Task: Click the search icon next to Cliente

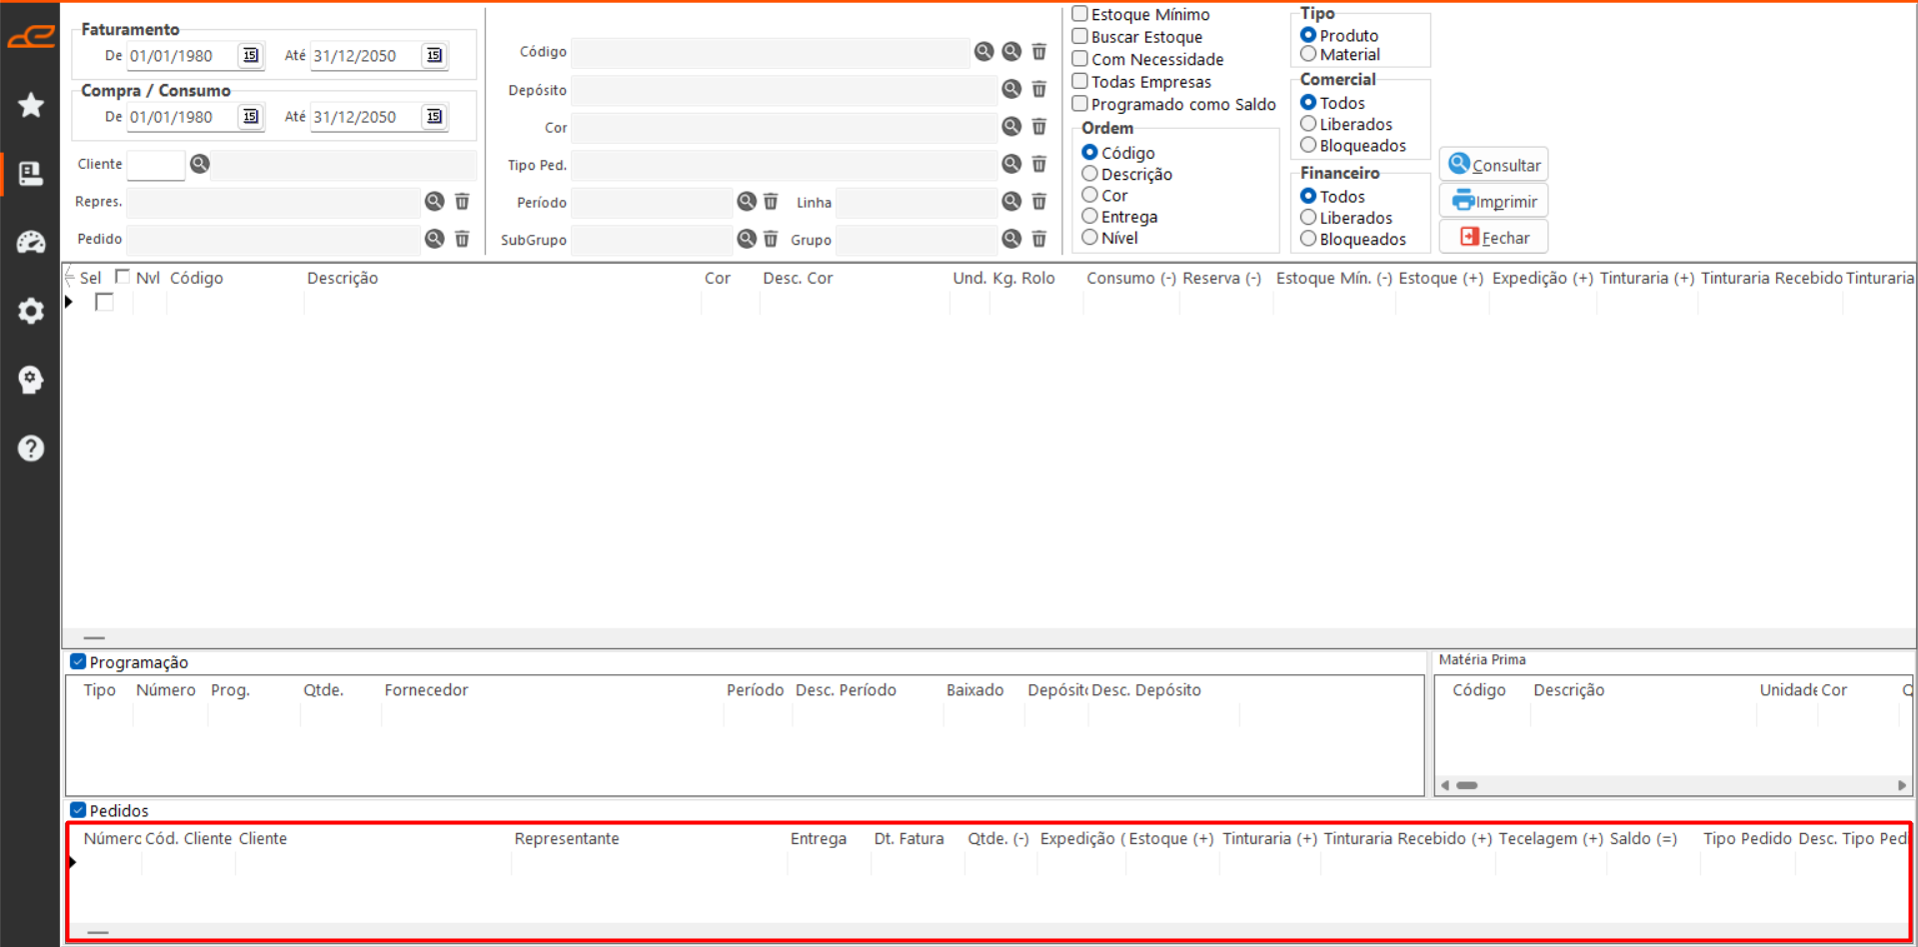Action: coord(200,164)
